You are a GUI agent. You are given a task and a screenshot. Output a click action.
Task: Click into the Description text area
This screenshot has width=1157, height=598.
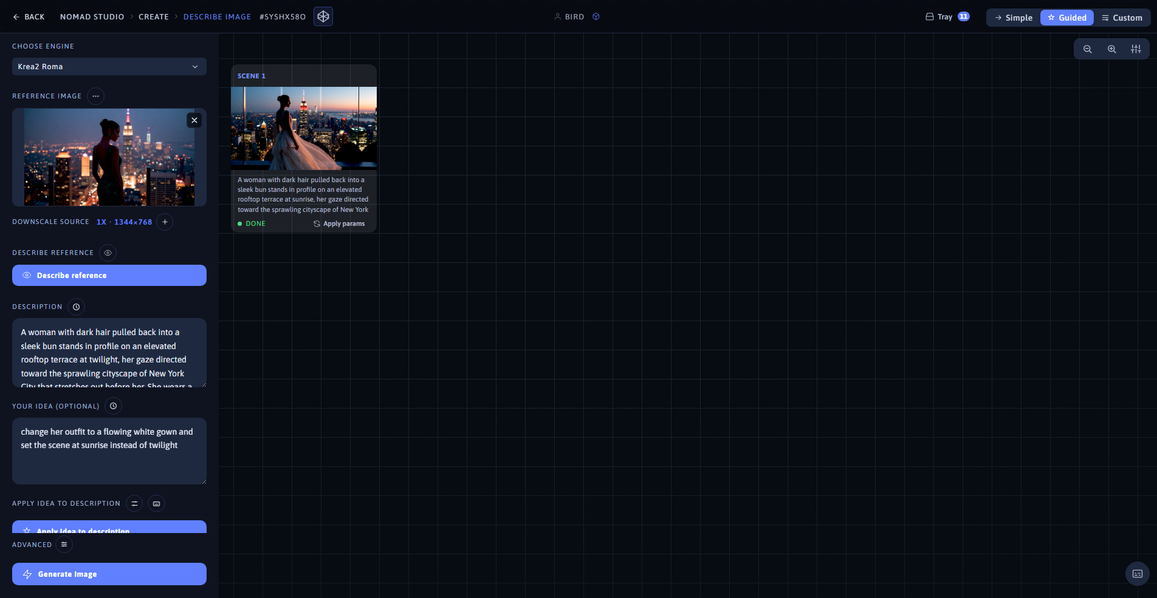[x=109, y=353]
